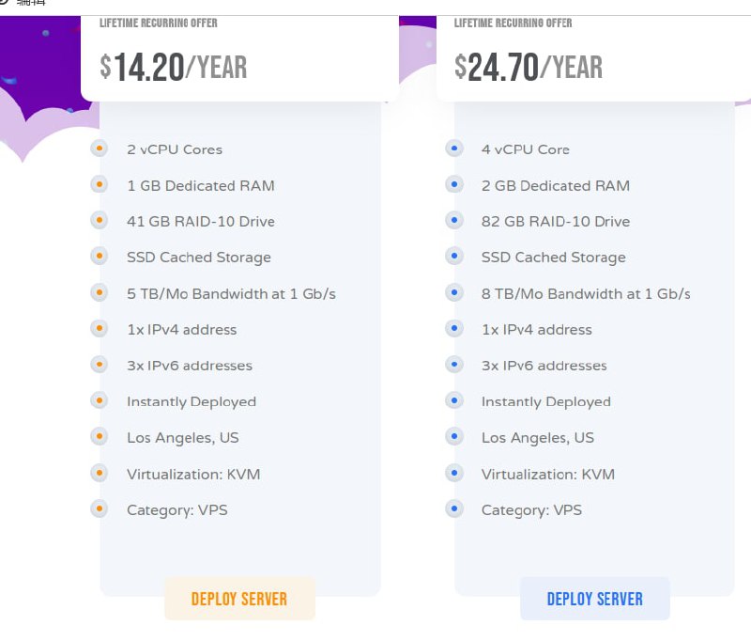The width and height of the screenshot is (751, 641).
Task: Click left plan's 3x IPv6 addresses text
Action: point(190,366)
